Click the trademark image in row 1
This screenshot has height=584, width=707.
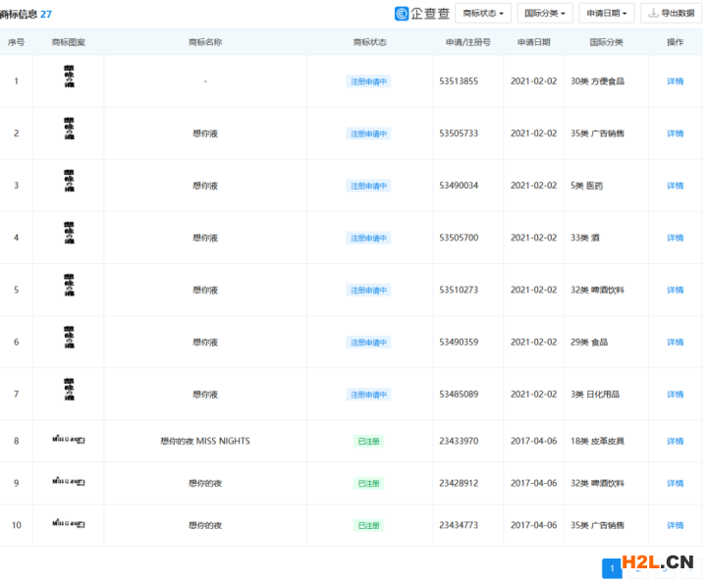(x=69, y=80)
